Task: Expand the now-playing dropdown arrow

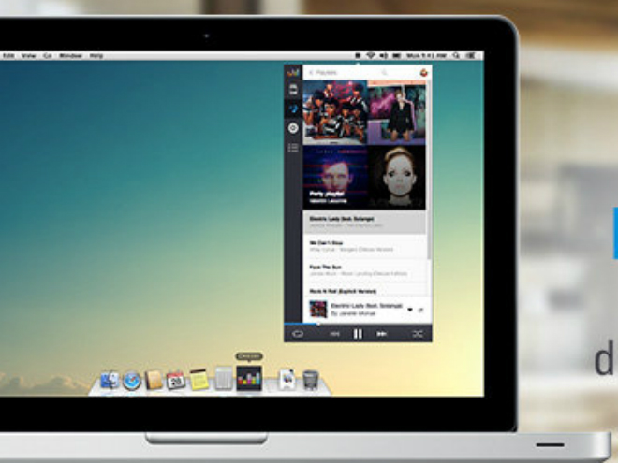Action: 410,310
